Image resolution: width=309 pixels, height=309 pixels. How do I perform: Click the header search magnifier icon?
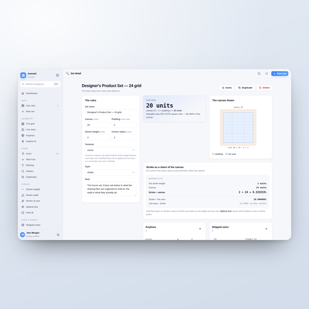(x=259, y=73)
